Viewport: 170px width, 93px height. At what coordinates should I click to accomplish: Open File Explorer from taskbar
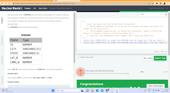tap(92, 91)
